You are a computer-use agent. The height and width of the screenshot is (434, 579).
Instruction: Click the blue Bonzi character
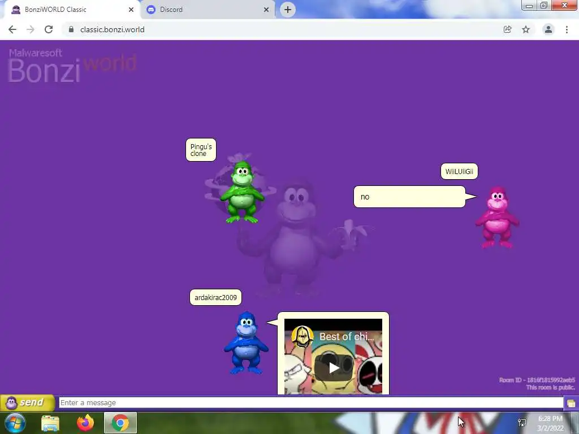click(246, 343)
